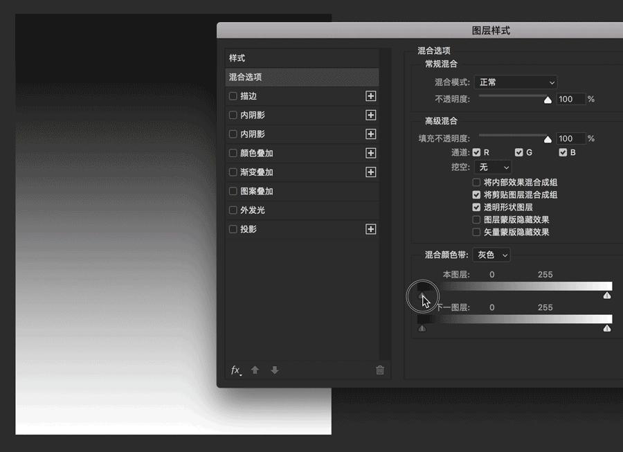Add another 内阴影 inner shadow via plus icon
The width and height of the screenshot is (623, 452).
371,115
